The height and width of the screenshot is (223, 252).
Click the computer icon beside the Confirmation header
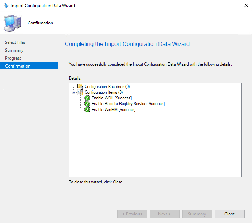click(x=13, y=23)
